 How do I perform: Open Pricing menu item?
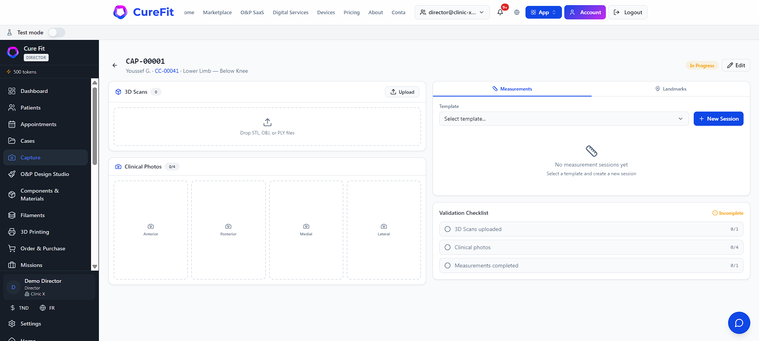click(351, 12)
